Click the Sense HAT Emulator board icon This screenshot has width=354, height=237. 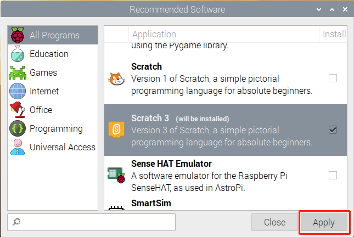click(116, 175)
